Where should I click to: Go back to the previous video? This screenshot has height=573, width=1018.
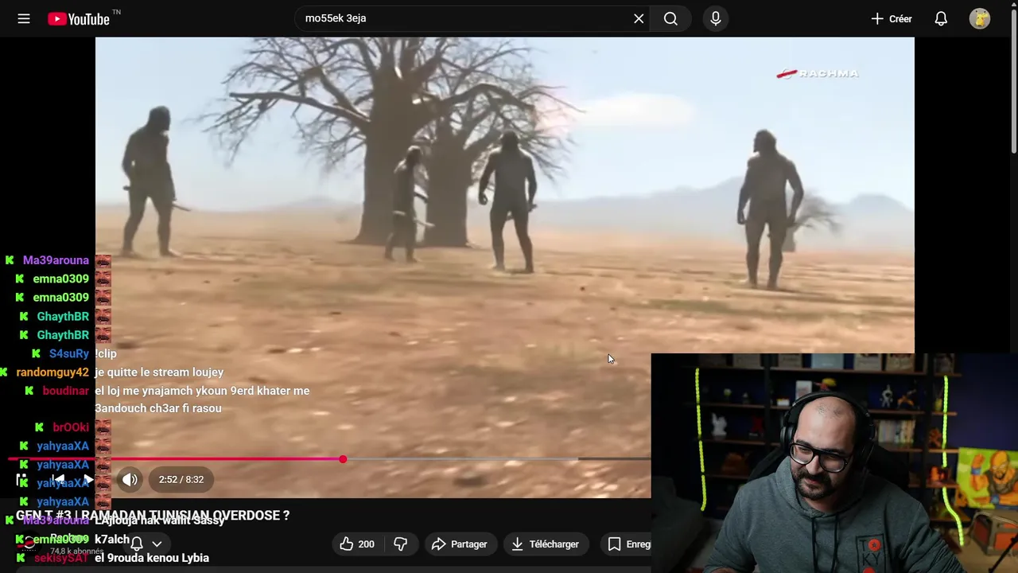click(x=58, y=479)
